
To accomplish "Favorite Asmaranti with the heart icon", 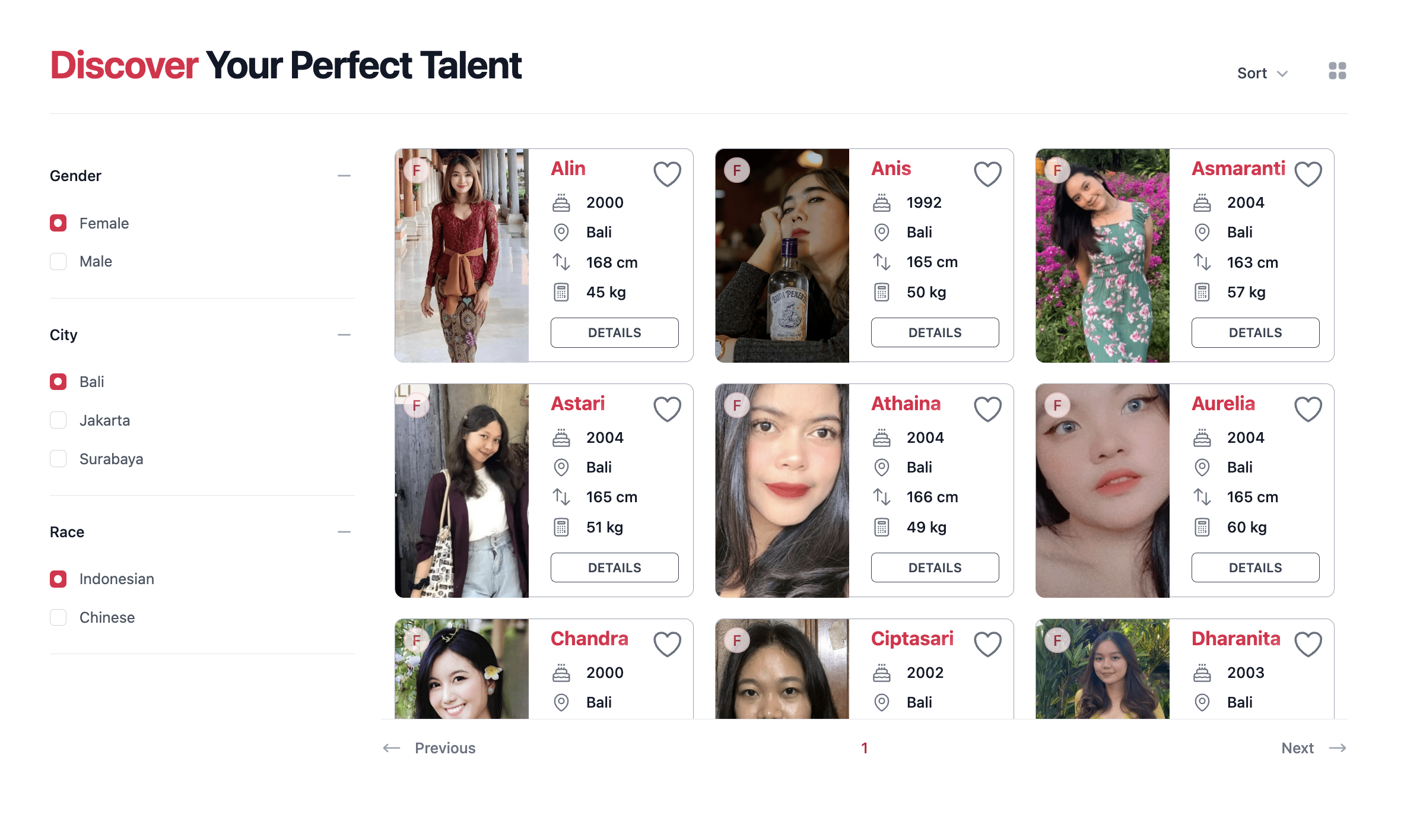I will point(1308,173).
